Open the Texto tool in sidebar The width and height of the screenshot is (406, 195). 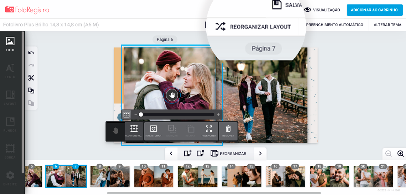point(11,71)
